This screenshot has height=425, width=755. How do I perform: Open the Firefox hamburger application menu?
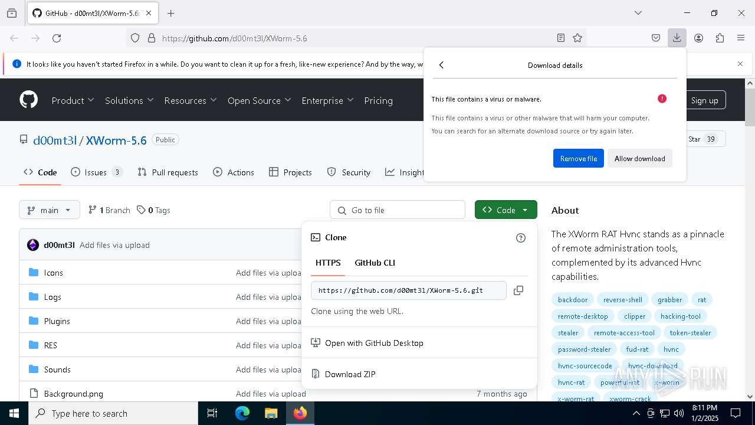[x=741, y=38]
